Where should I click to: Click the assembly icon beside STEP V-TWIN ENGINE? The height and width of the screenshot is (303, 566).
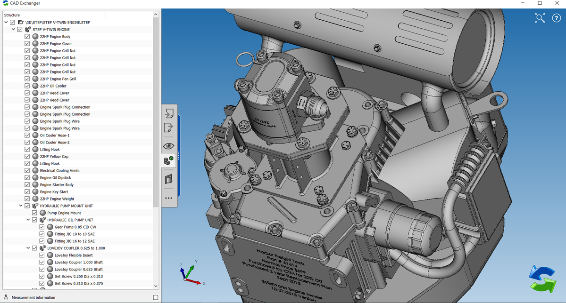(28, 29)
